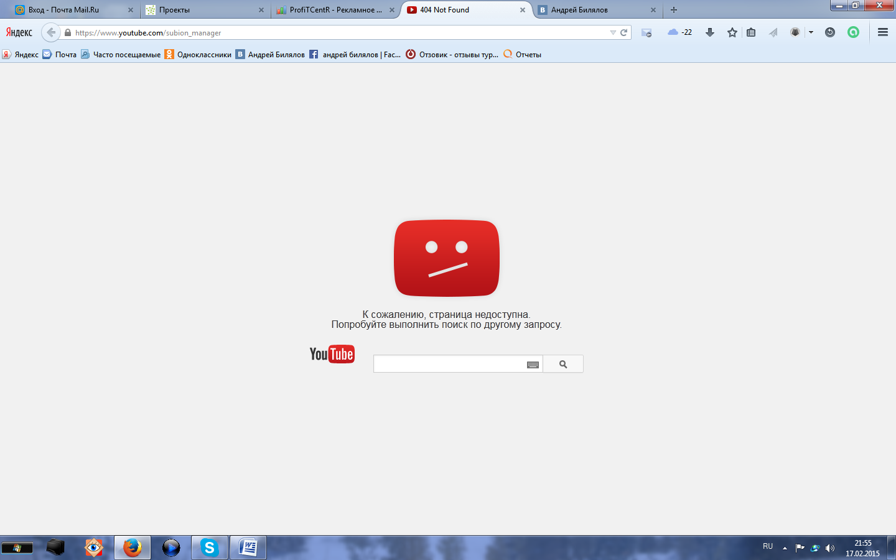
Task: Open the Downloads arrow button
Action: [x=709, y=32]
